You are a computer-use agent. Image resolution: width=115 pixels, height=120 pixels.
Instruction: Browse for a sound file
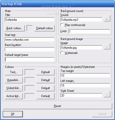(107, 18)
